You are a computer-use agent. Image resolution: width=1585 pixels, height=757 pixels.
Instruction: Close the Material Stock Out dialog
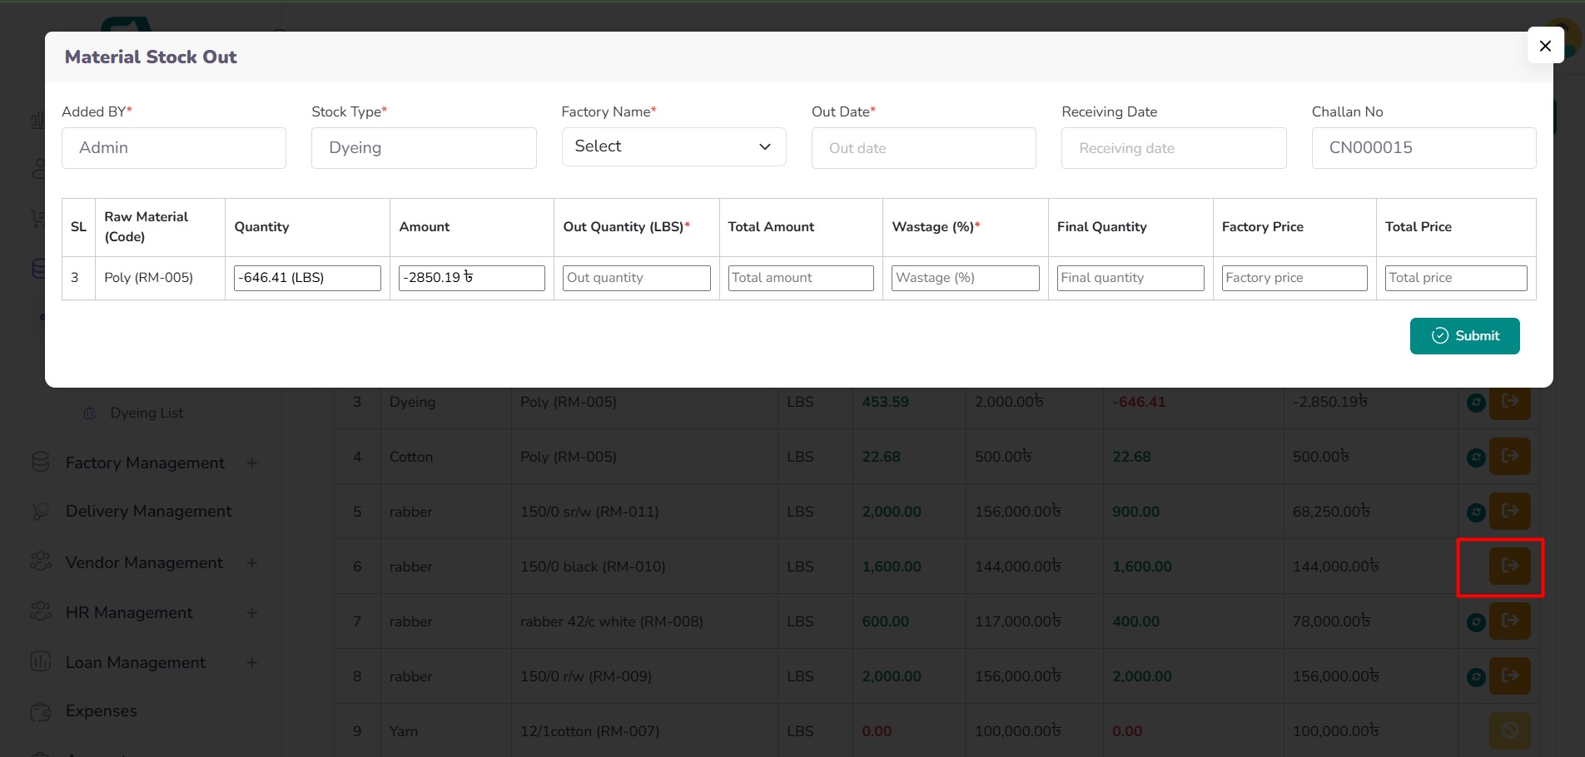point(1544,46)
